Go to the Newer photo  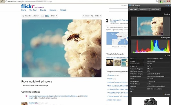(86, 16)
